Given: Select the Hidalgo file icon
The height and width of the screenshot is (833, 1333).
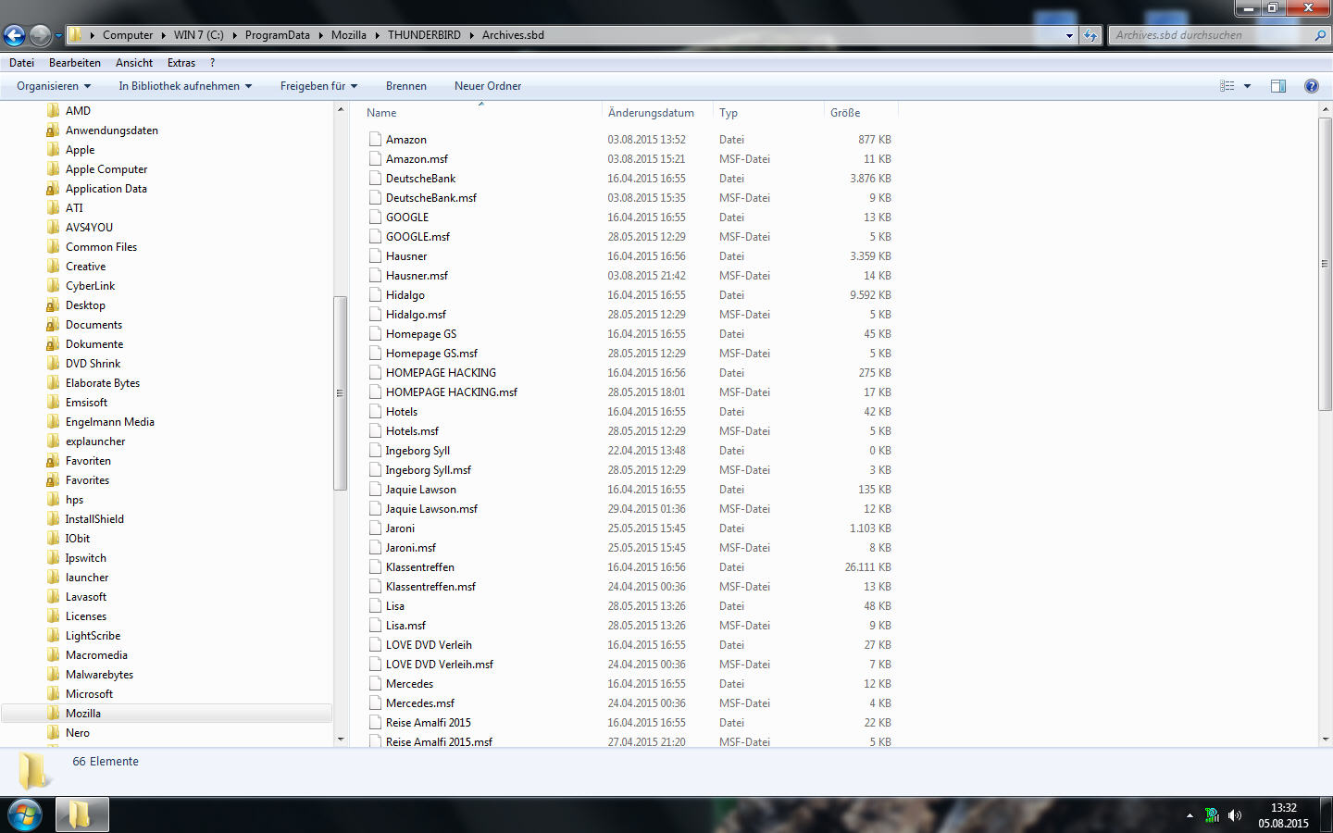Looking at the screenshot, I should click(x=375, y=294).
